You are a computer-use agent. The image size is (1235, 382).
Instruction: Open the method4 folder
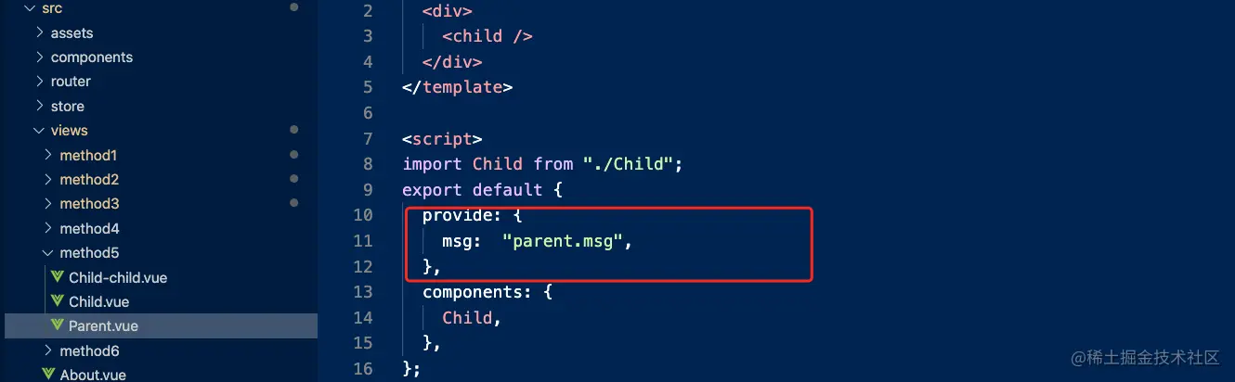pos(89,228)
